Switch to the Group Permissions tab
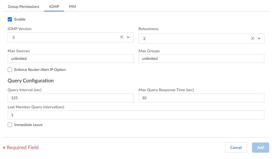The height and width of the screenshot is (159, 272). 23,6
